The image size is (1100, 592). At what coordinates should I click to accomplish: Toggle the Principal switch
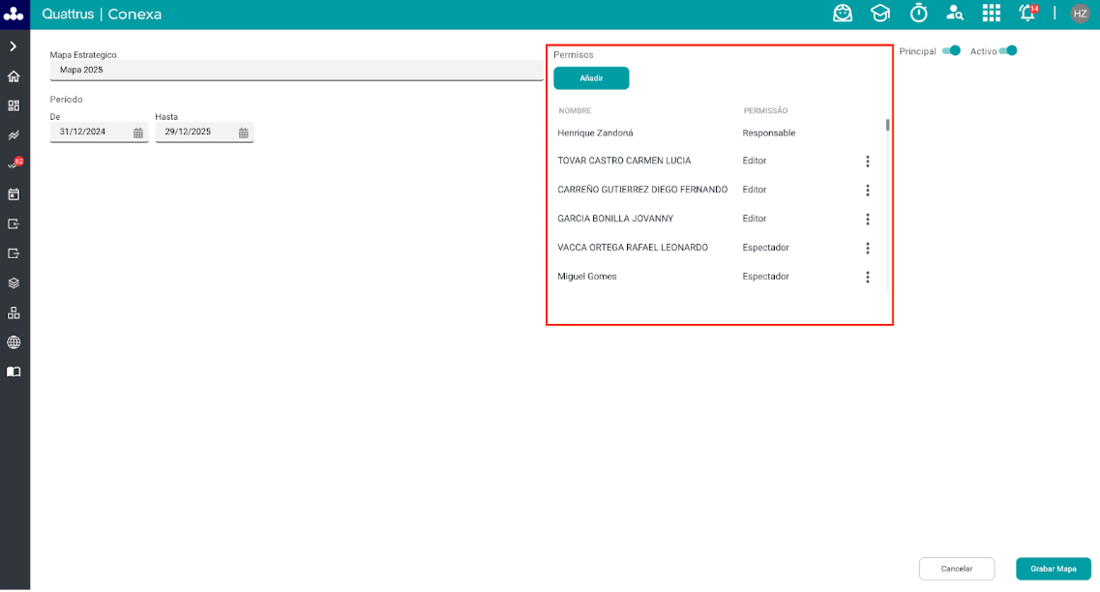coord(952,50)
